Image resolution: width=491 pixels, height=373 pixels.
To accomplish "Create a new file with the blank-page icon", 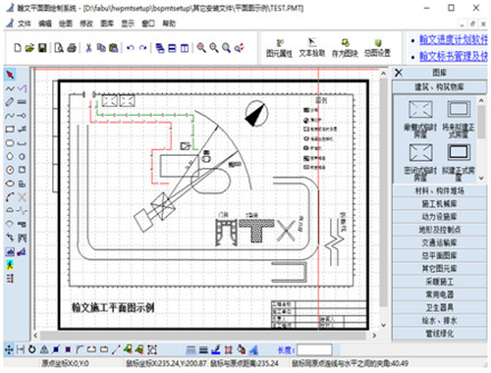I will pos(18,48).
